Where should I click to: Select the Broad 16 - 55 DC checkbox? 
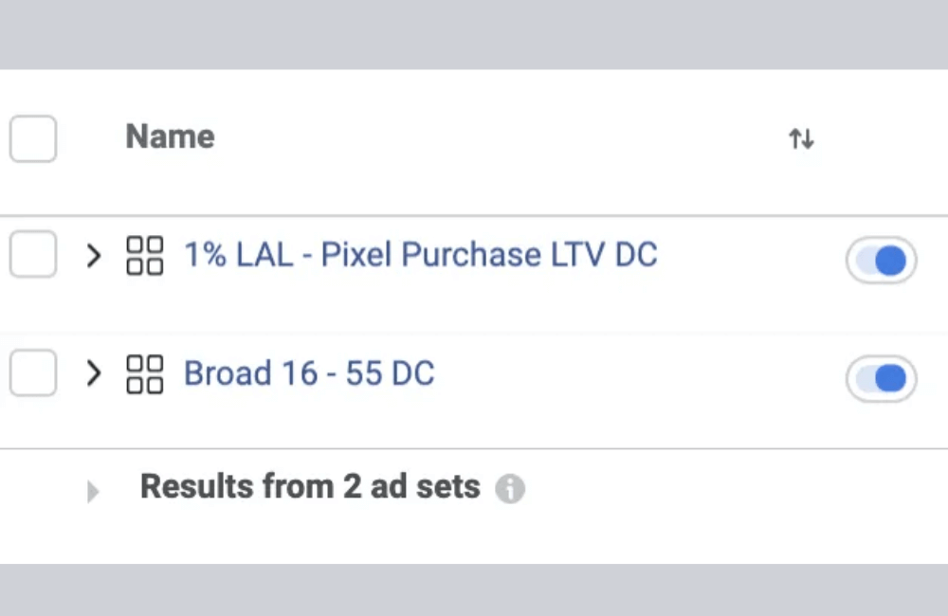[33, 374]
